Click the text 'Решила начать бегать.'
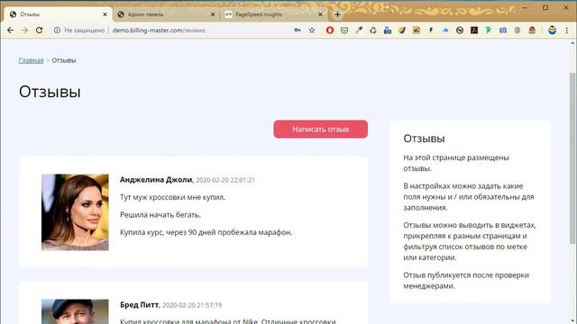577x324 pixels. coord(160,214)
